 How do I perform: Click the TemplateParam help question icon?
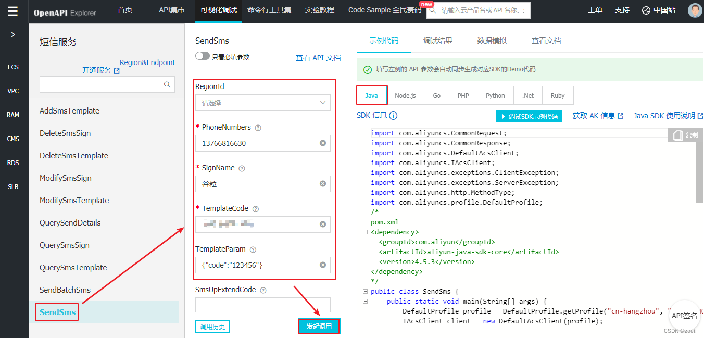pos(253,250)
